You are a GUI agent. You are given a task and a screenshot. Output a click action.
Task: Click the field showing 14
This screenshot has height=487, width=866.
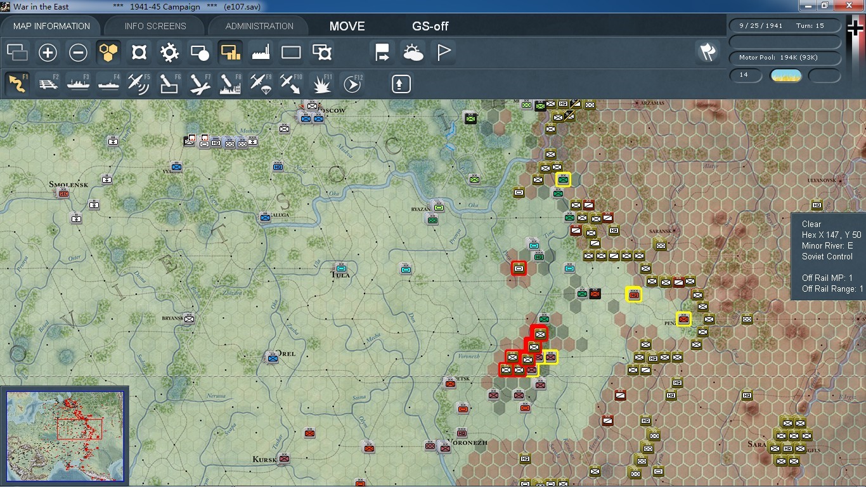[746, 75]
